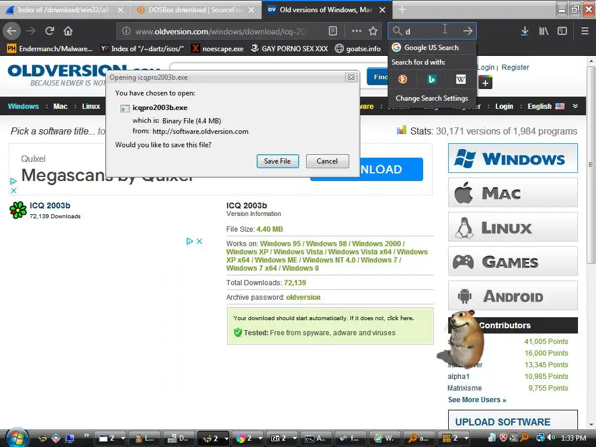Click Save File in the download dialog

[x=278, y=161]
